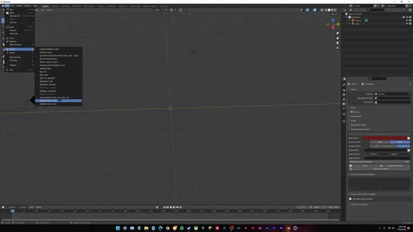Expand the Keying Sets panel
The height and width of the screenshot is (232, 413).
tap(356, 116)
